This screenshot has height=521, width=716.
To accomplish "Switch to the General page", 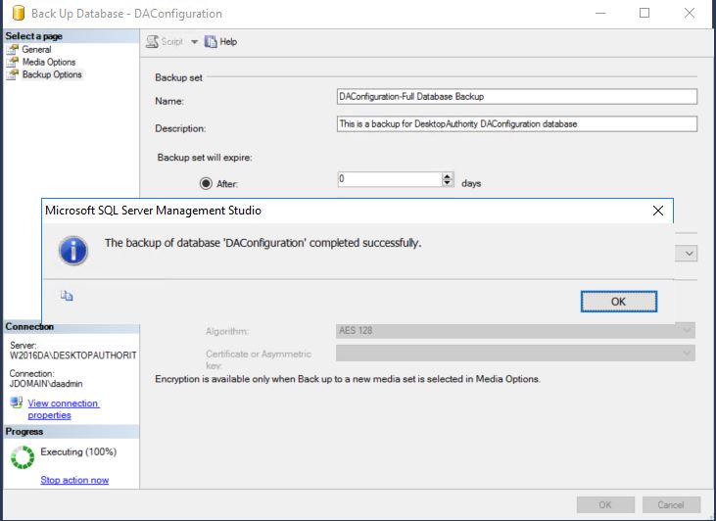I will 36,49.
